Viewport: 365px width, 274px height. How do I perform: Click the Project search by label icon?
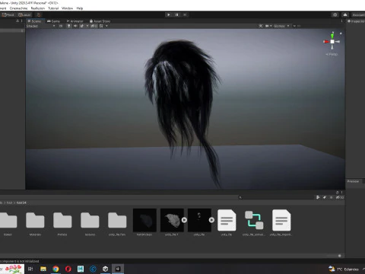point(325,197)
